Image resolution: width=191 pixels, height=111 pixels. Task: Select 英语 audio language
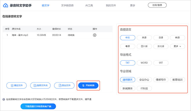tap(144, 38)
